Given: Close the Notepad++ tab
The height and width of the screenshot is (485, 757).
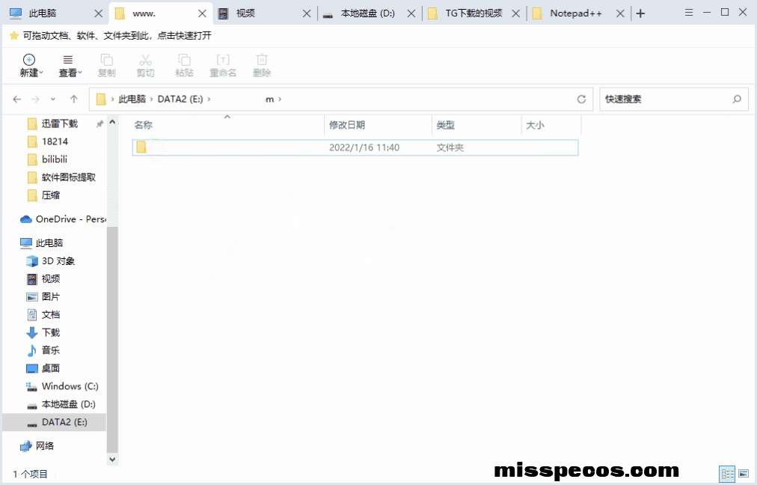Looking at the screenshot, I should click(x=620, y=13).
